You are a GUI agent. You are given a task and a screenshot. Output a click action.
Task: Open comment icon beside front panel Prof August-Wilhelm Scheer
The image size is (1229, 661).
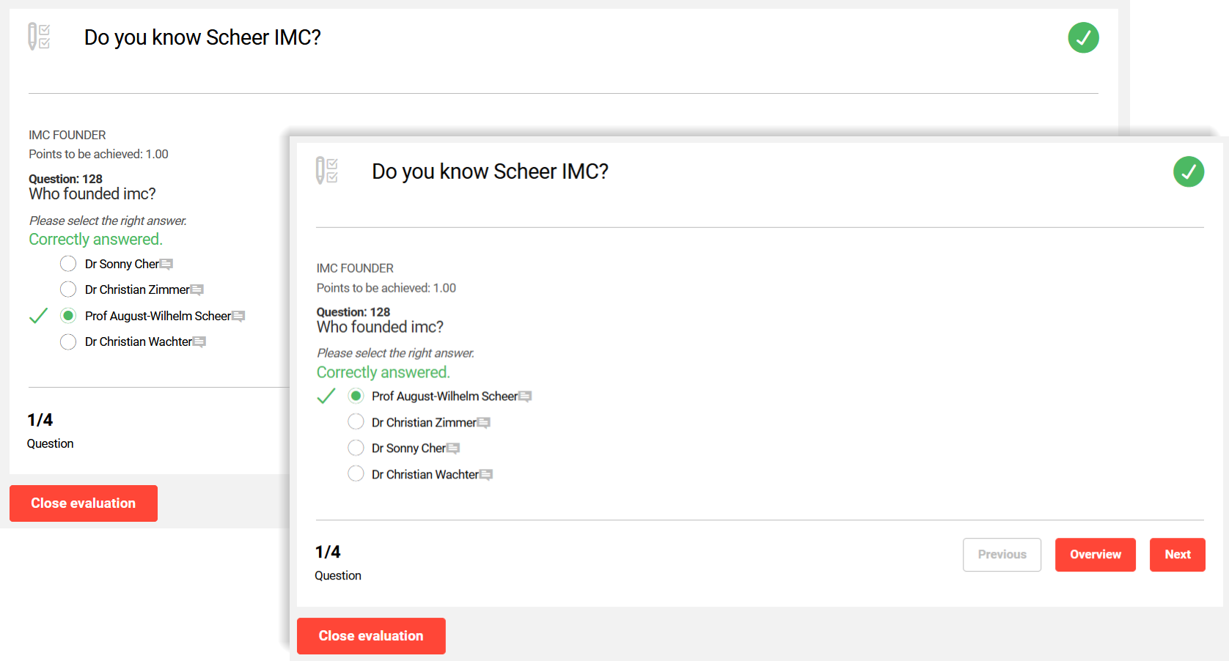(x=525, y=396)
